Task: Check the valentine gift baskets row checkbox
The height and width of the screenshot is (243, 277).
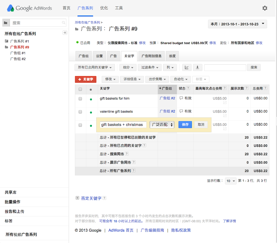Action: (x=80, y=112)
